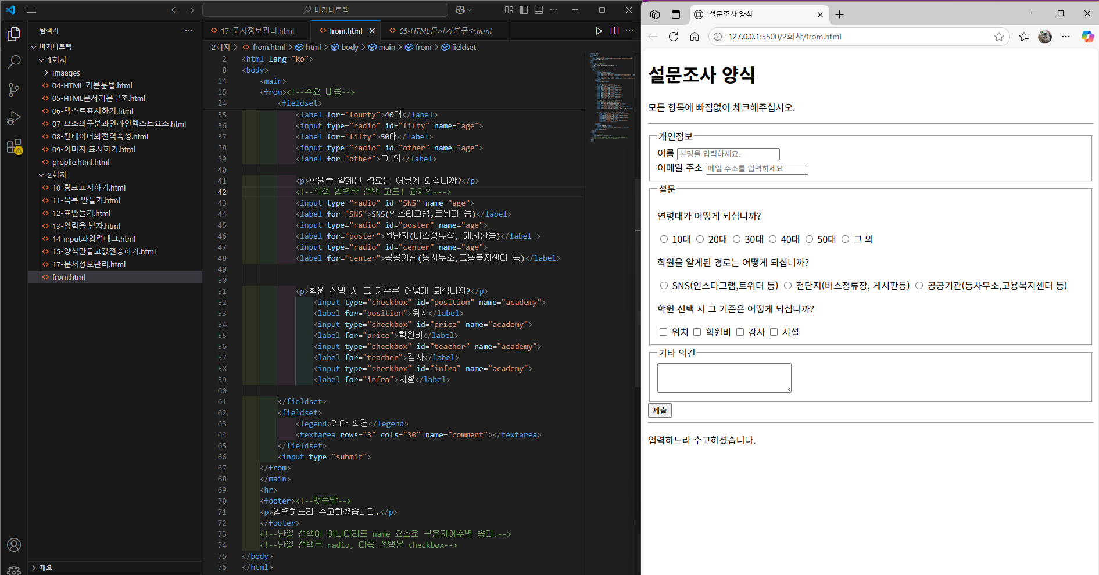Select the 설문조사 양식 browser tab
Viewport: 1099px width, 575px height.
[758, 15]
